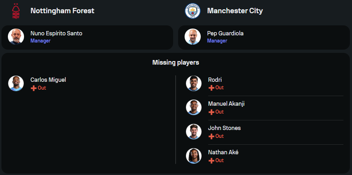Click the injury cross under Carlos Miguel

click(34, 88)
